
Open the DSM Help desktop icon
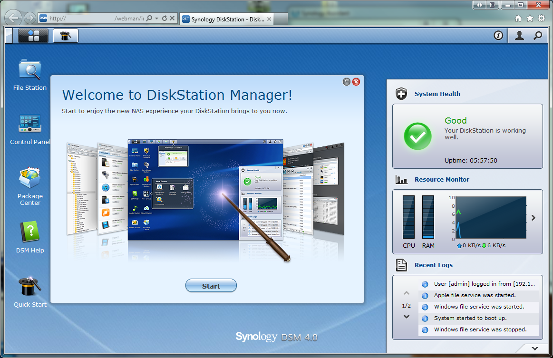[30, 237]
